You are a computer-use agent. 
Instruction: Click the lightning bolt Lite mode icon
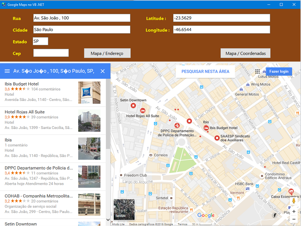(275, 215)
